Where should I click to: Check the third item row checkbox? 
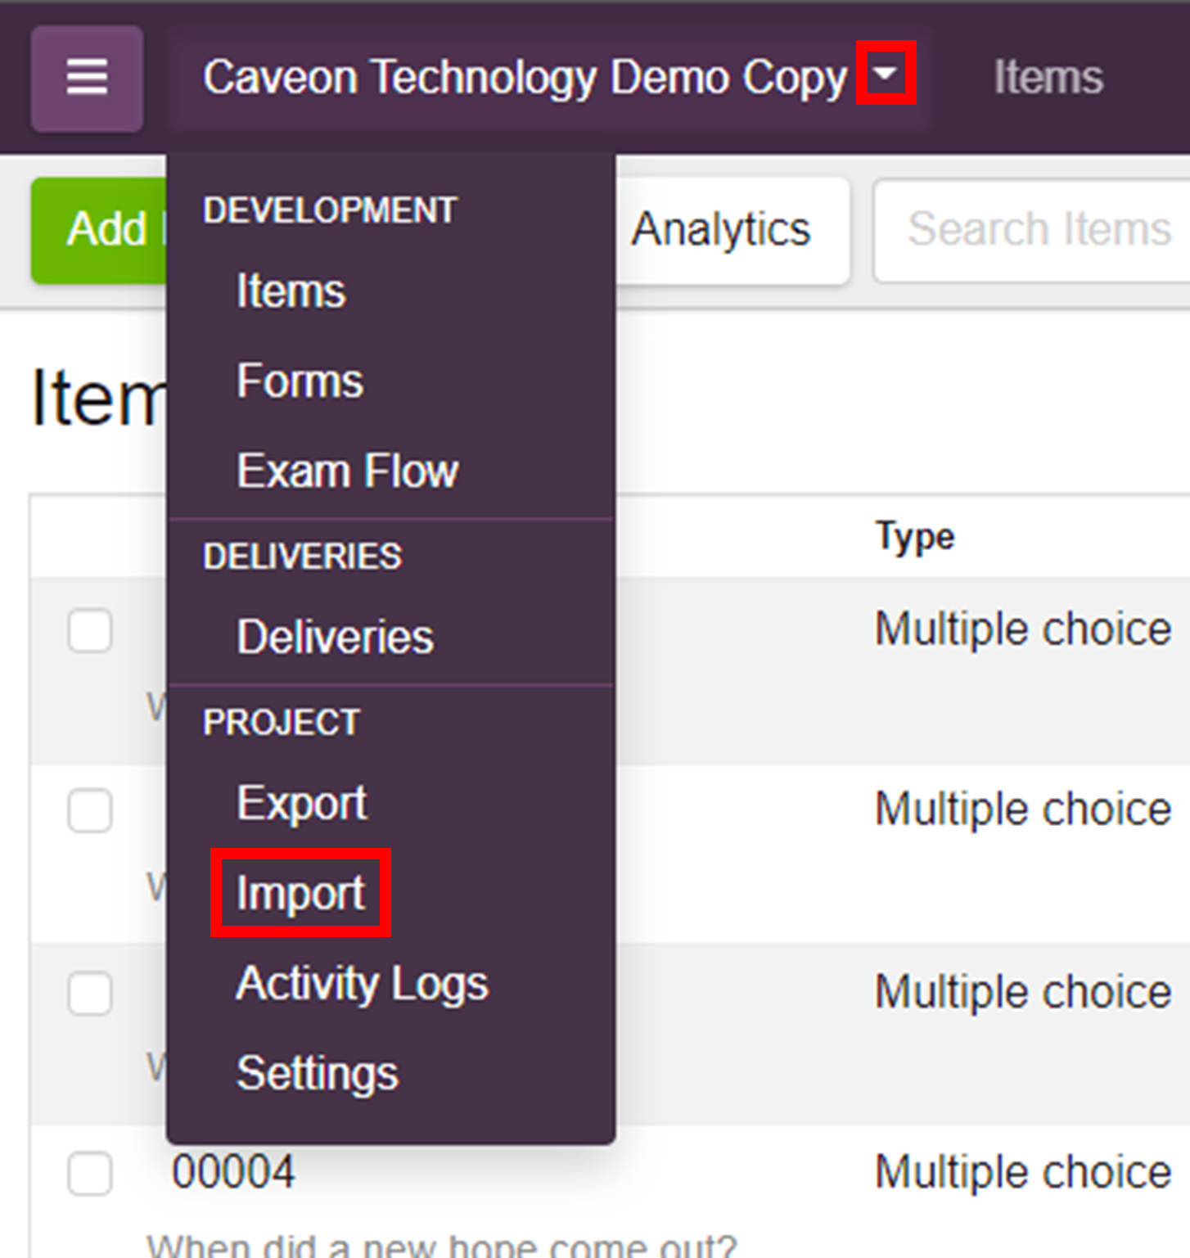click(x=90, y=993)
